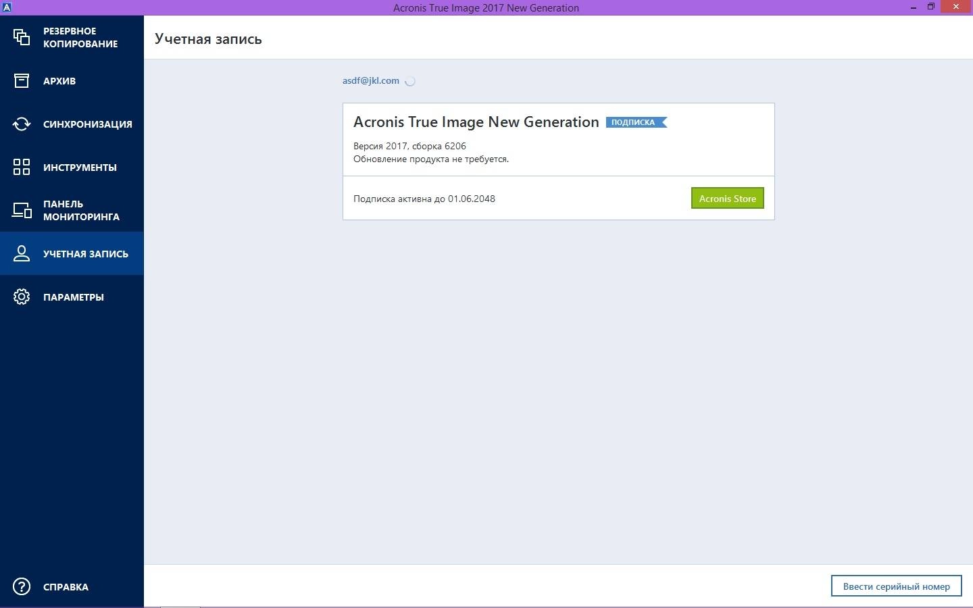Click the Учетная запись page heading

point(208,39)
